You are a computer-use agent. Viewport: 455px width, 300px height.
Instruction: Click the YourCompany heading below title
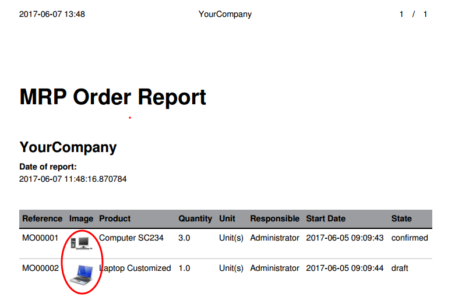coord(68,147)
